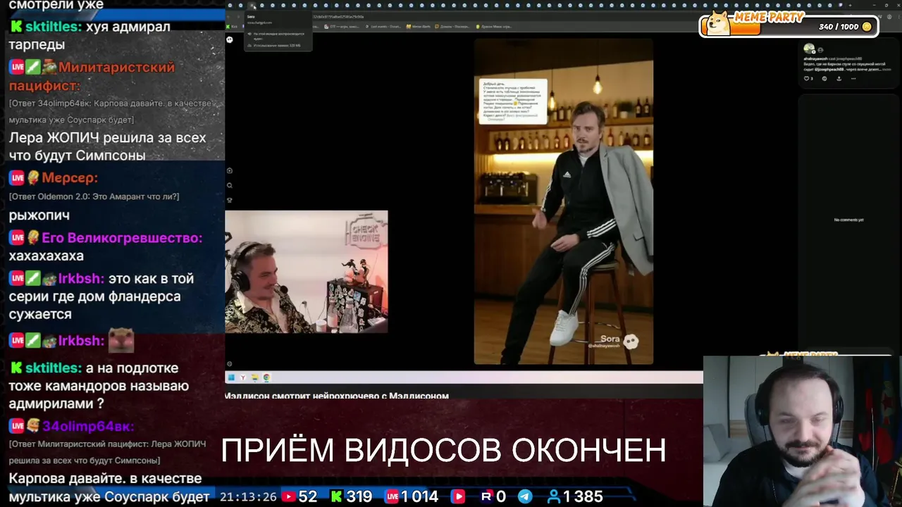The height and width of the screenshot is (507, 902).
Task: Open the Kick bookmark in the bookmarks bar
Action: coord(232,27)
